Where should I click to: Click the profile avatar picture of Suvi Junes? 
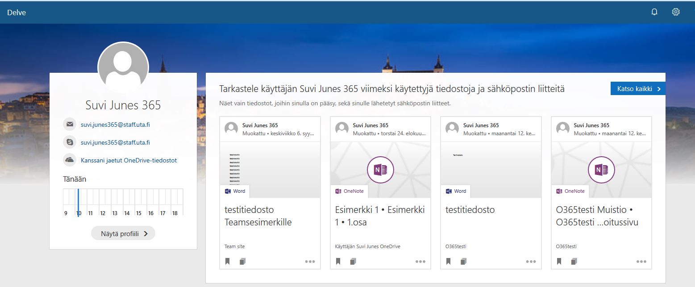click(x=123, y=67)
